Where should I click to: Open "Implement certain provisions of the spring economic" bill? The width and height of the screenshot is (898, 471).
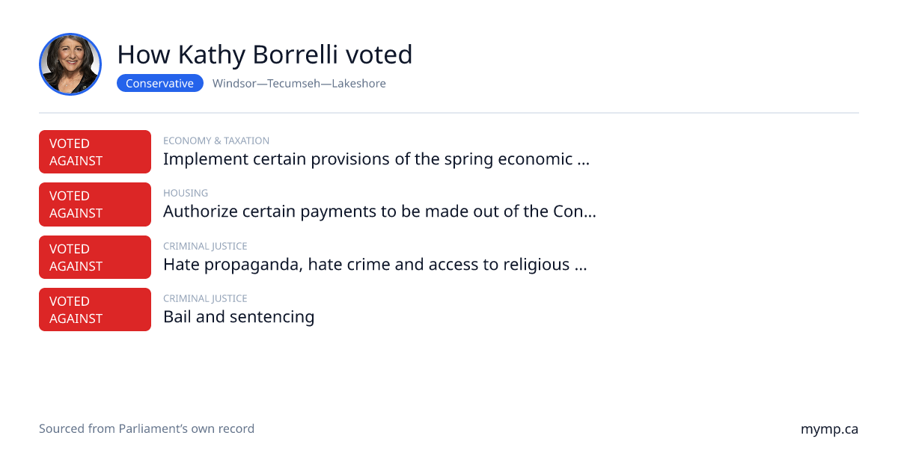[x=376, y=159]
